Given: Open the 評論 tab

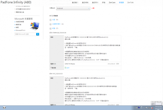Looking at the screenshot, I should (x=104, y=3).
